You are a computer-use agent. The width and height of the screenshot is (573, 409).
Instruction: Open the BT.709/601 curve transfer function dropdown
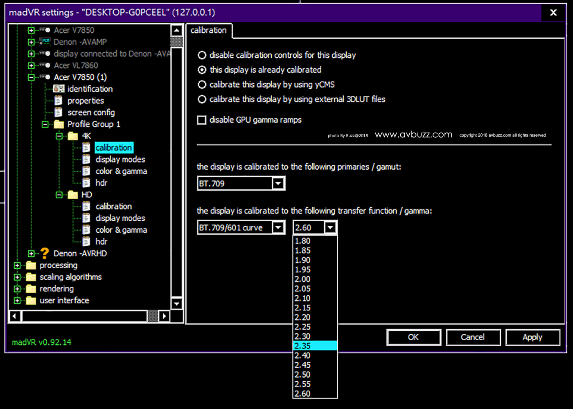pos(278,227)
